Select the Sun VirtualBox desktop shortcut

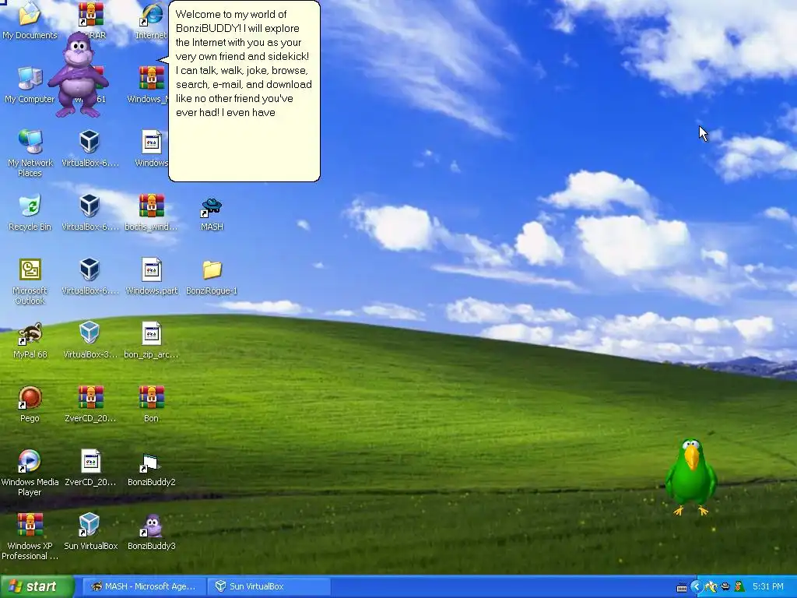90,532
